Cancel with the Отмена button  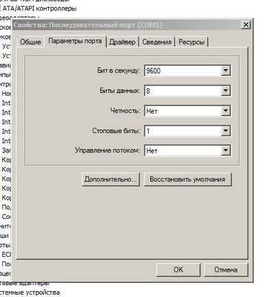226,270
